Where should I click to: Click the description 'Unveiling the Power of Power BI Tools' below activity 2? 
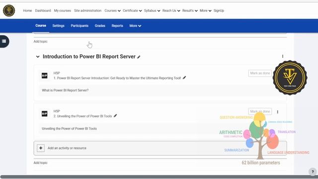69,129
